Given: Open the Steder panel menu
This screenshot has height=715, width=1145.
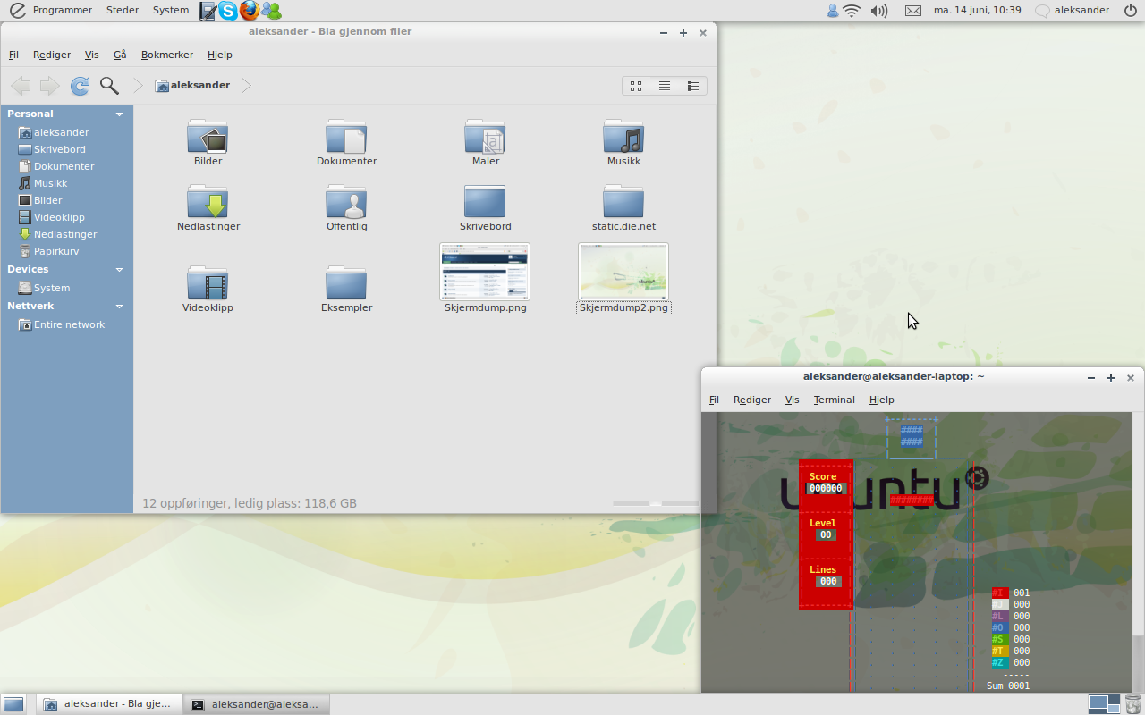Looking at the screenshot, I should pos(123,11).
